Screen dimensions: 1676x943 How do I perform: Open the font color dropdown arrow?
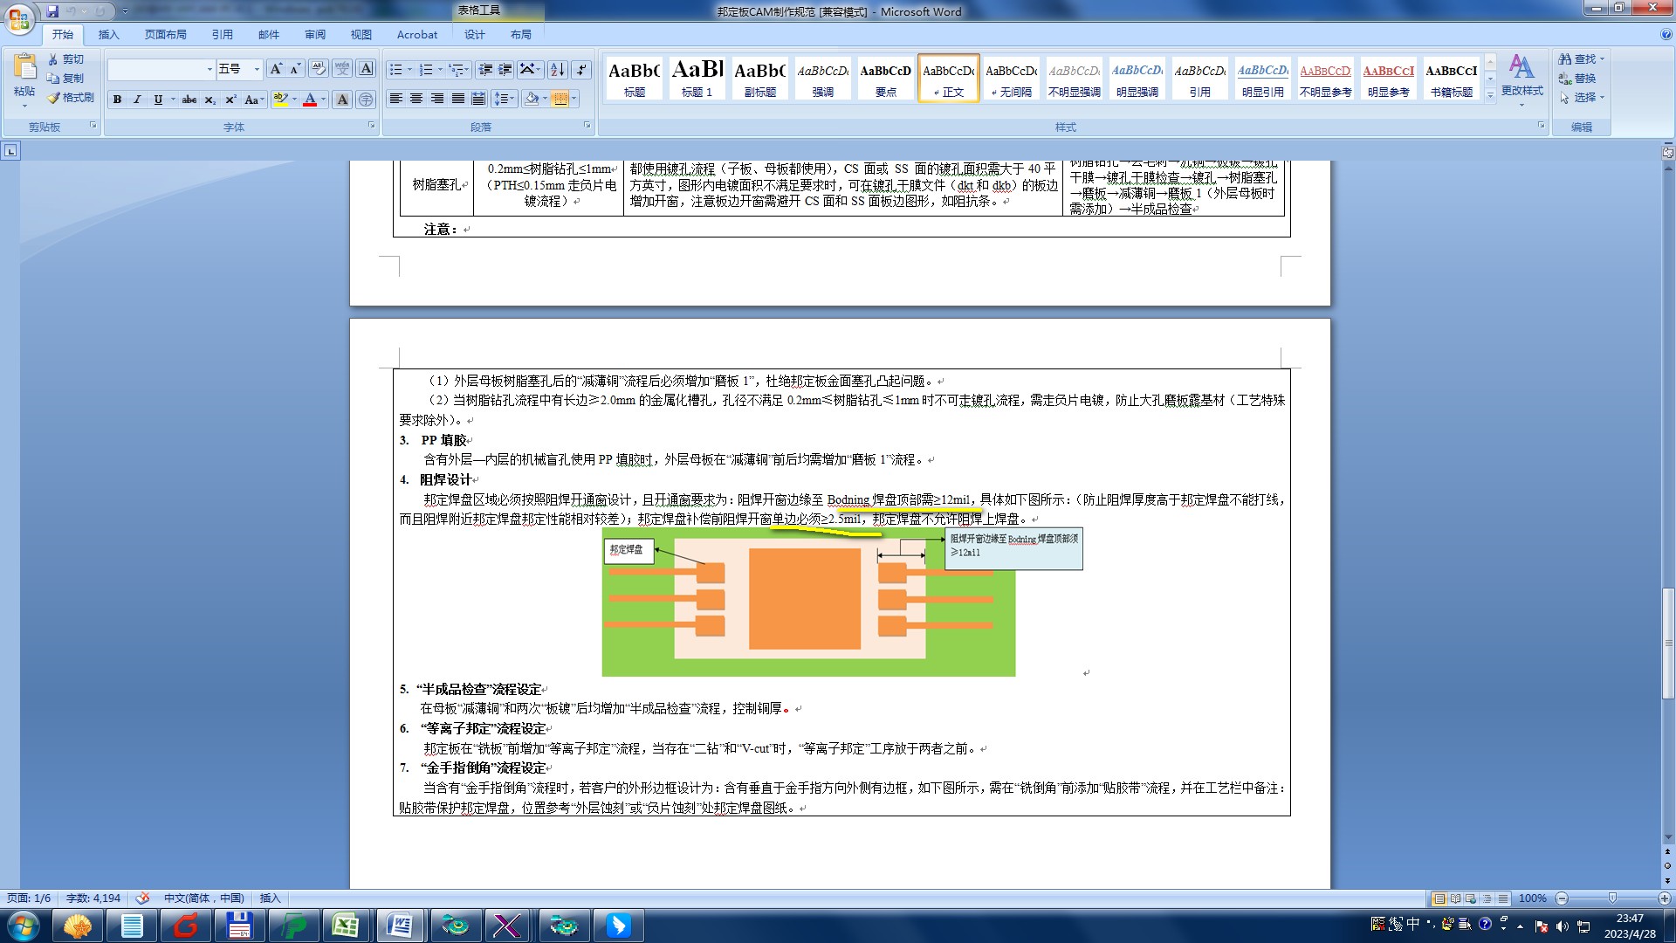[x=323, y=100]
